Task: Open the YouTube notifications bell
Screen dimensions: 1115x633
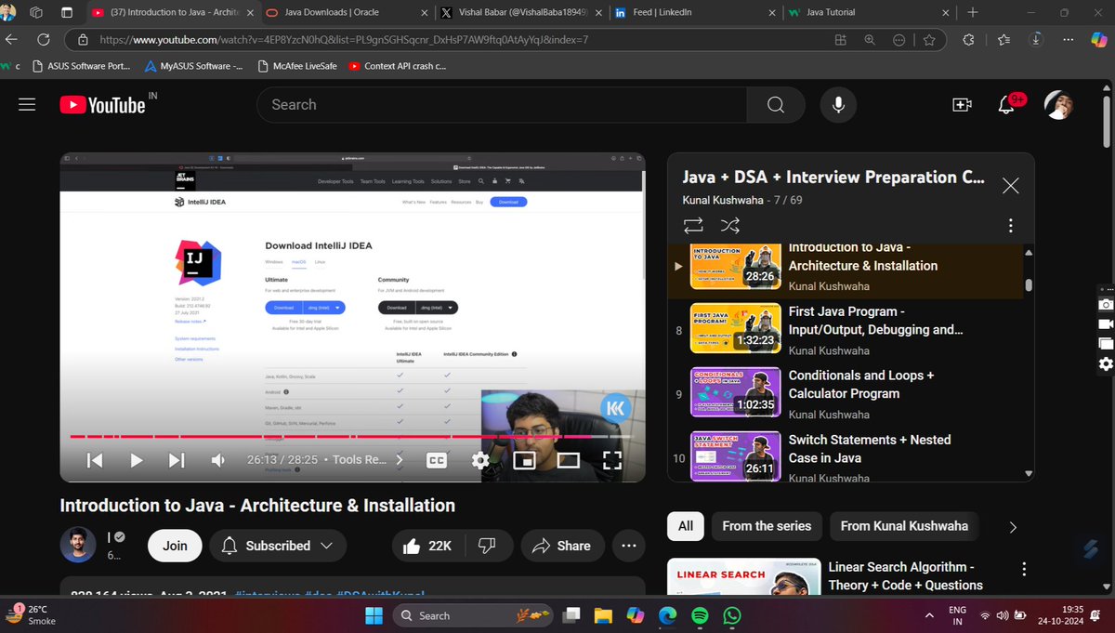Action: tap(1006, 105)
